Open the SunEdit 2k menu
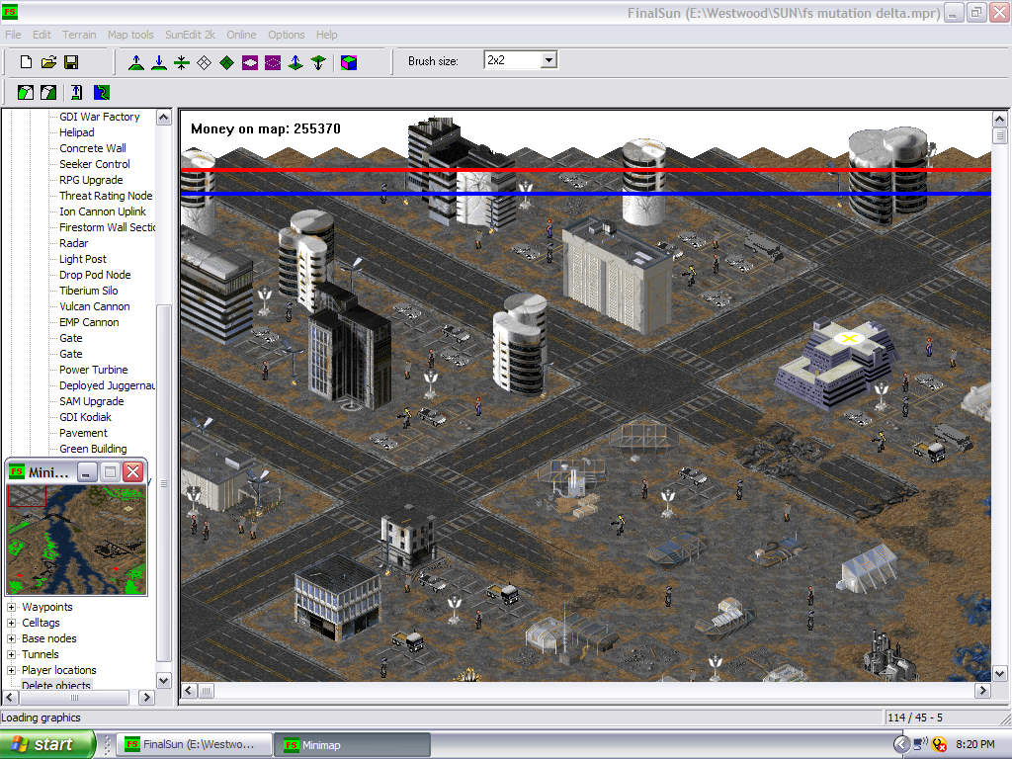This screenshot has width=1012, height=759. [190, 35]
